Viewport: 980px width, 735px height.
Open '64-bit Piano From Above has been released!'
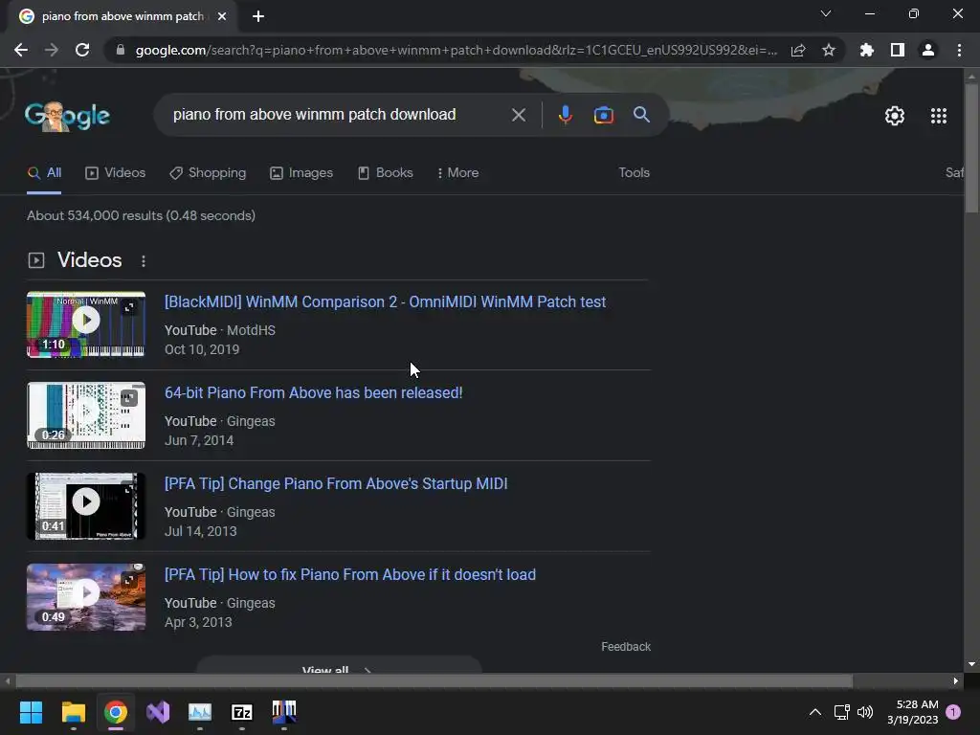313,393
